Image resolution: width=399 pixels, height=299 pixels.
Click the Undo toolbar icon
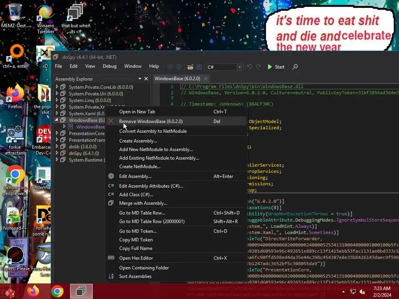pos(249,67)
